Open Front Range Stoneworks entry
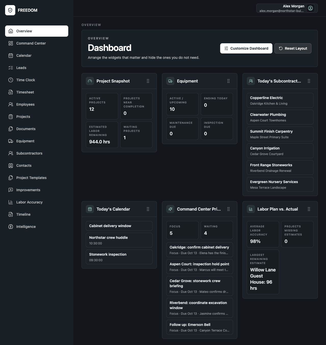Viewport: 326px width, 345px height. click(x=280, y=168)
